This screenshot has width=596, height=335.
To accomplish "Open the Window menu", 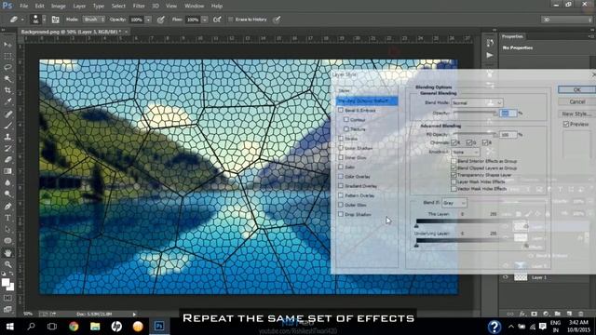I will click(195, 6).
